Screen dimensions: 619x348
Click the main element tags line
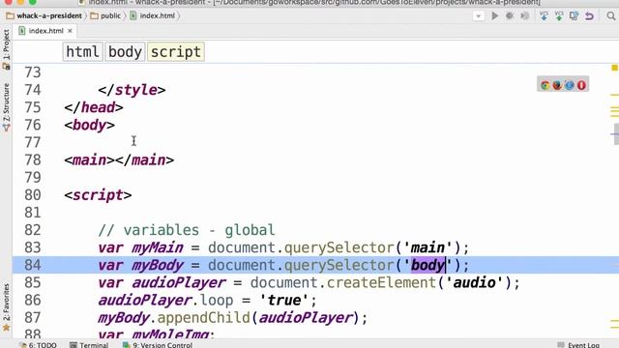tap(119, 159)
